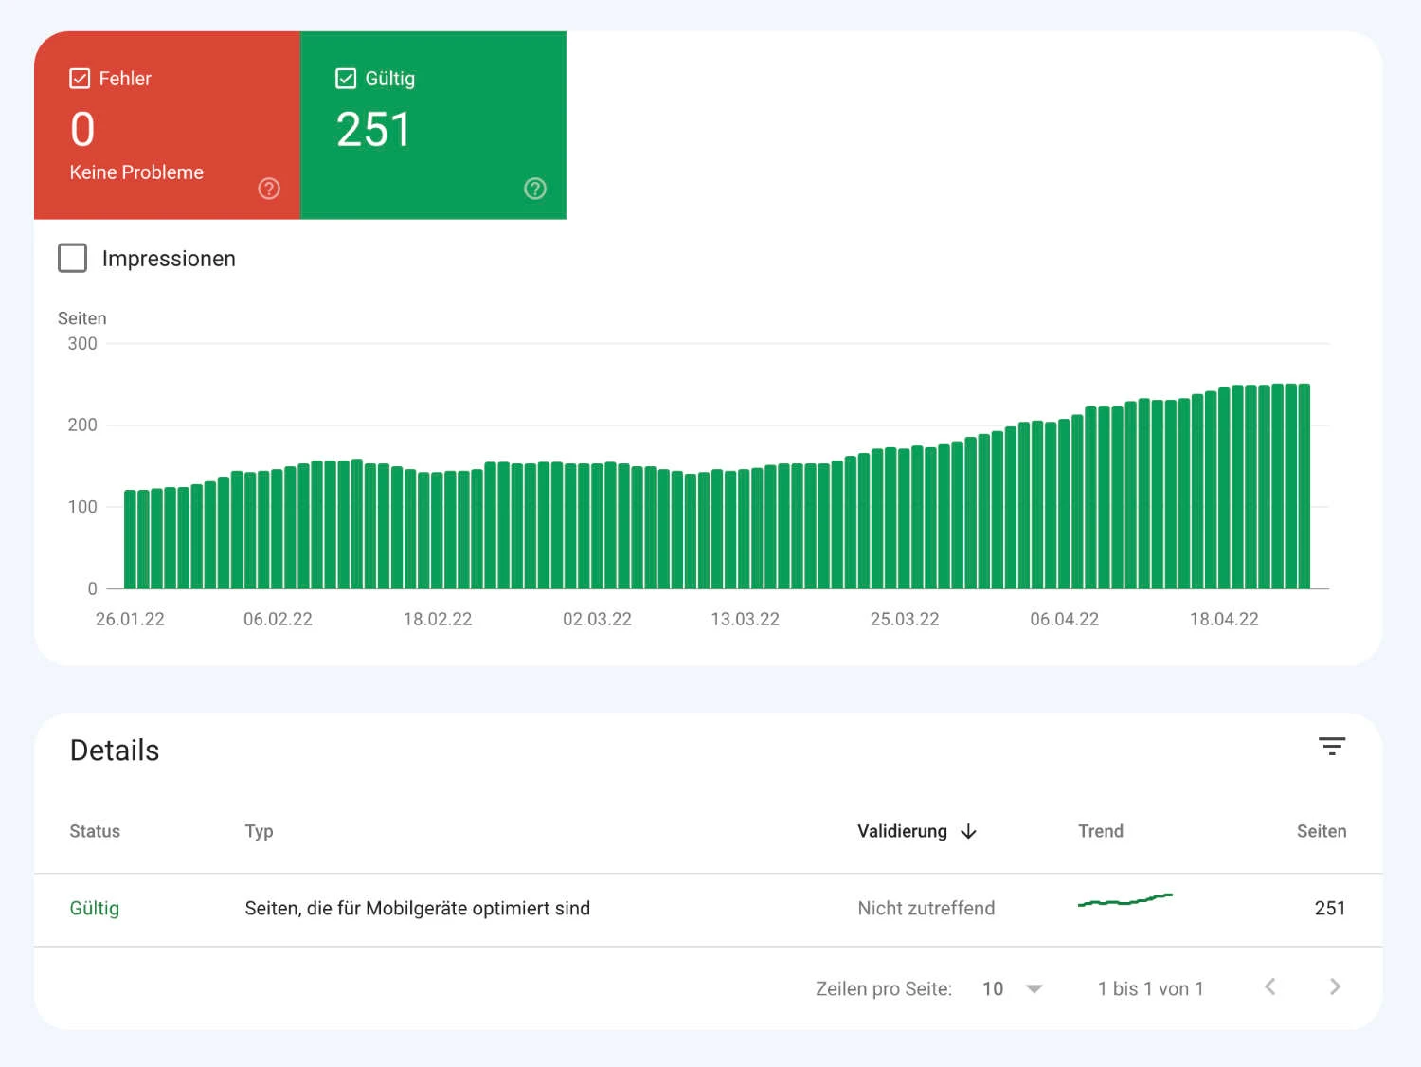
Task: Uncheck the Gültig checkbox
Action: 347,79
